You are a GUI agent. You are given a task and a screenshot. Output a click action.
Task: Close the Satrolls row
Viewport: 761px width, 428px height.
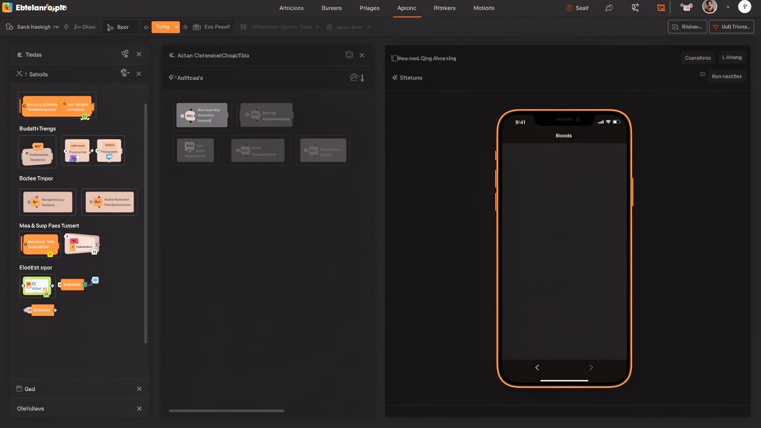pyautogui.click(x=139, y=74)
